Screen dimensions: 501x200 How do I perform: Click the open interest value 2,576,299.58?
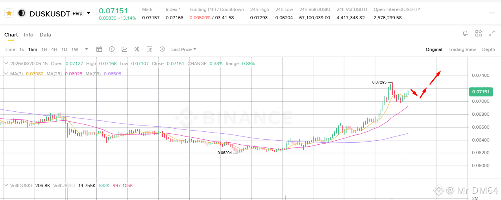pyautogui.click(x=388, y=18)
